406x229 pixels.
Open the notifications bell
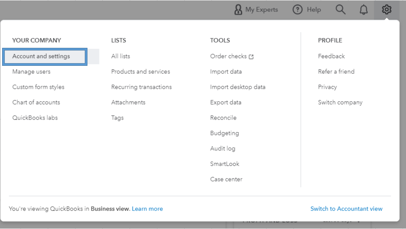[364, 9]
